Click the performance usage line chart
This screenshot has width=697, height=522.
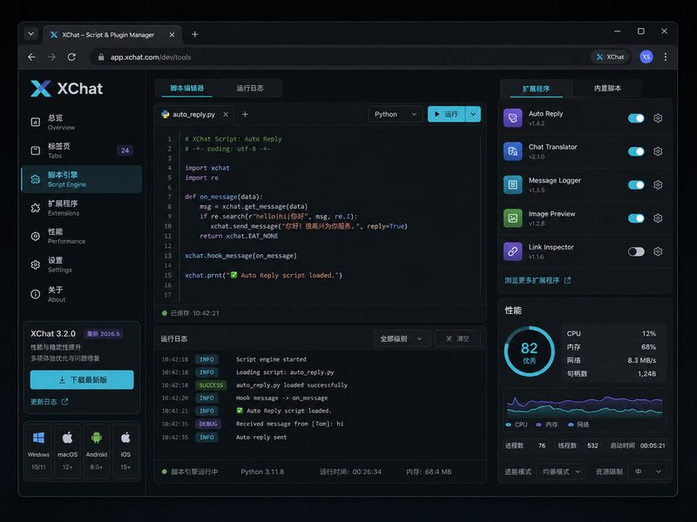click(x=585, y=405)
